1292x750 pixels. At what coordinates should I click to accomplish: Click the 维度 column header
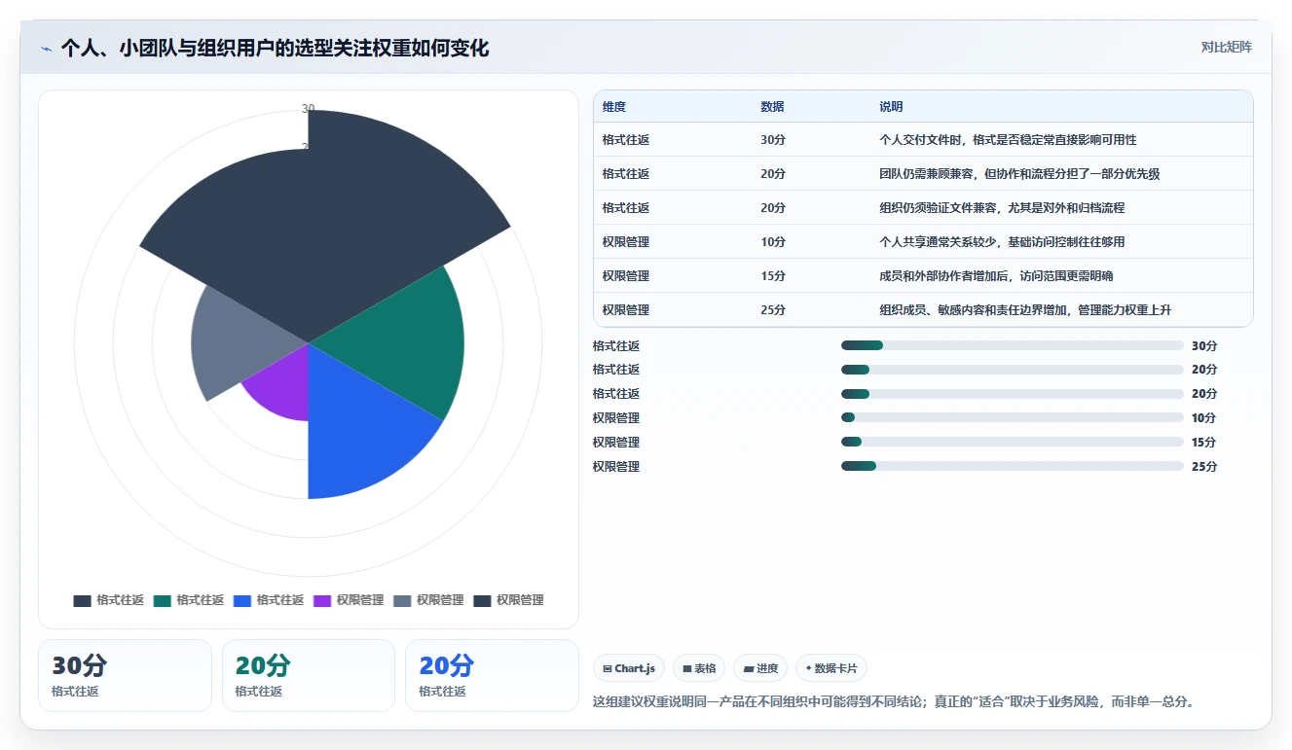(614, 106)
